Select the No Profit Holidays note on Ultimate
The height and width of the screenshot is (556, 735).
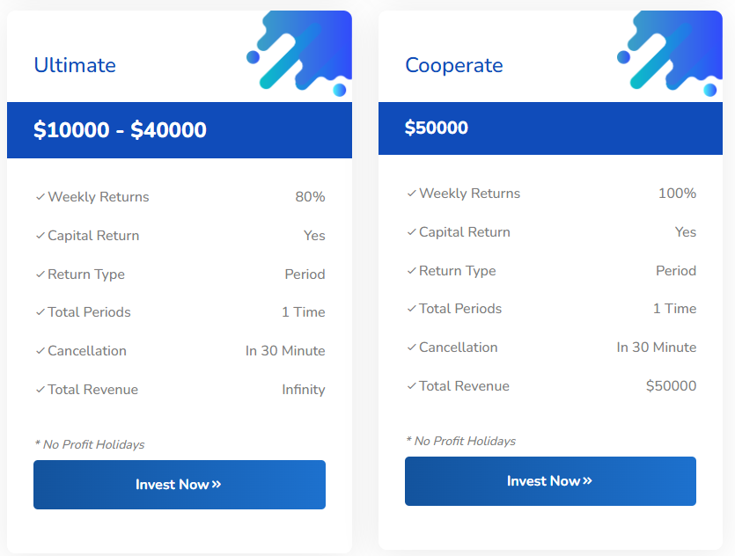[88, 444]
